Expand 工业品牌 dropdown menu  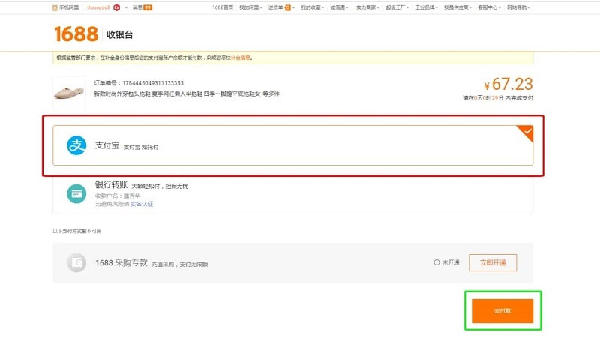(x=426, y=7)
